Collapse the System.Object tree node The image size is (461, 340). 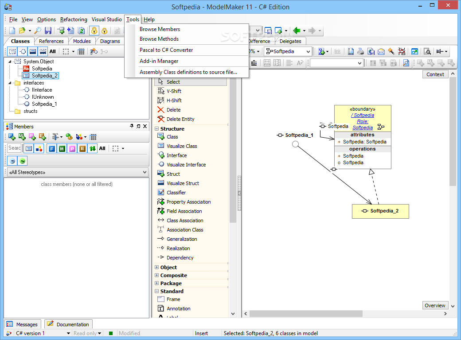[10, 62]
